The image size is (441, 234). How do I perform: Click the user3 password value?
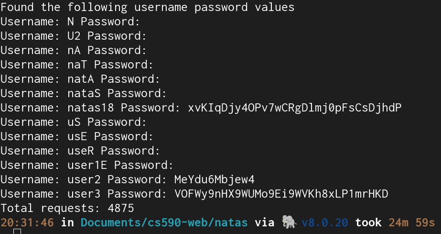pos(281,194)
